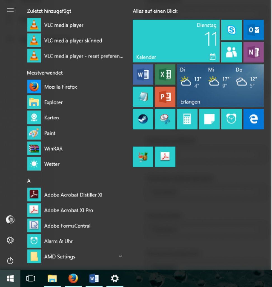The width and height of the screenshot is (272, 287).
Task: Open the Kalender tile showing Dienstag 11
Action: [176, 41]
